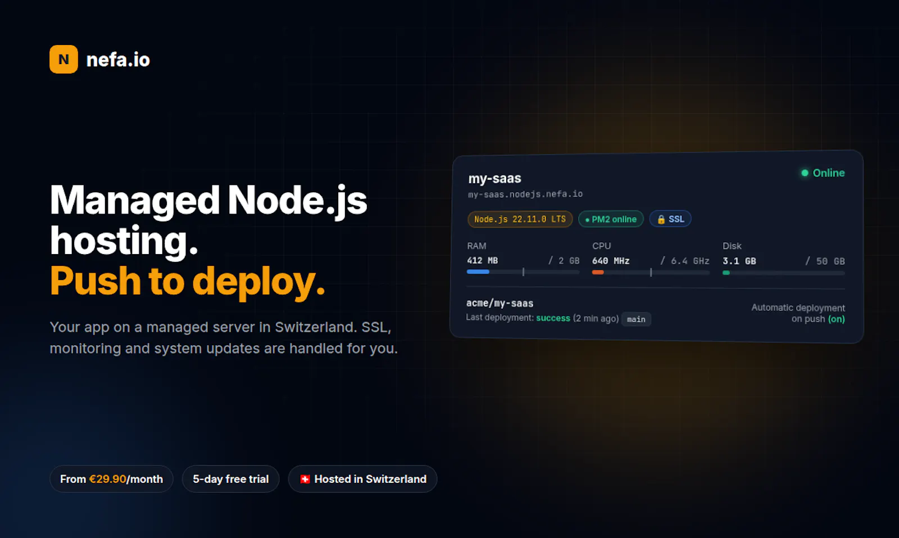Click the success deployment status text
The width and height of the screenshot is (899, 538).
click(x=553, y=318)
